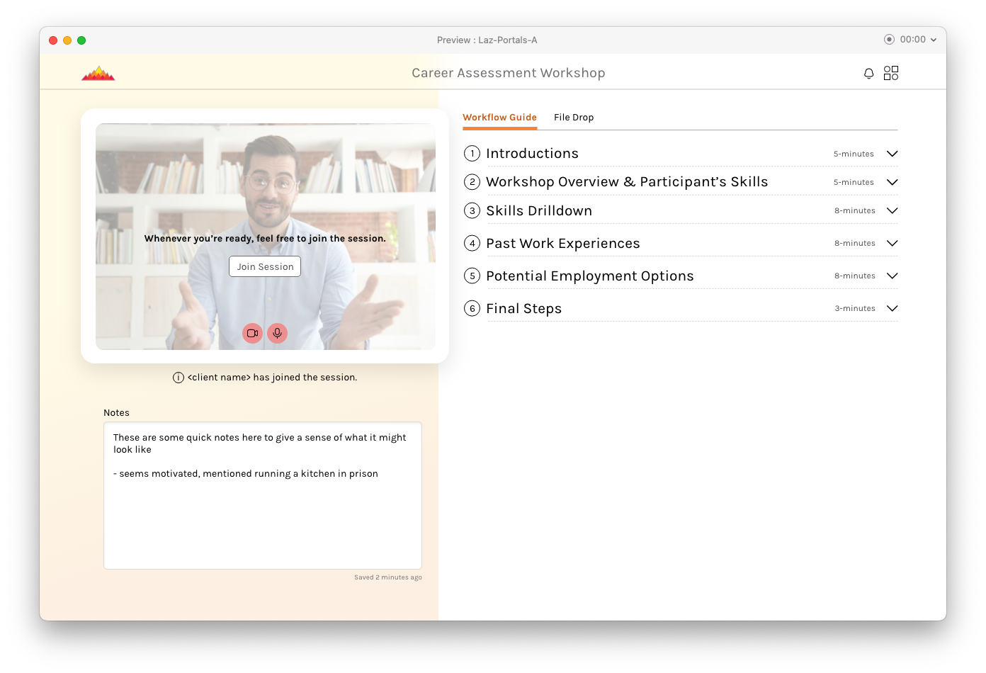Click the 3-minutes label on Final Steps

pyautogui.click(x=855, y=309)
